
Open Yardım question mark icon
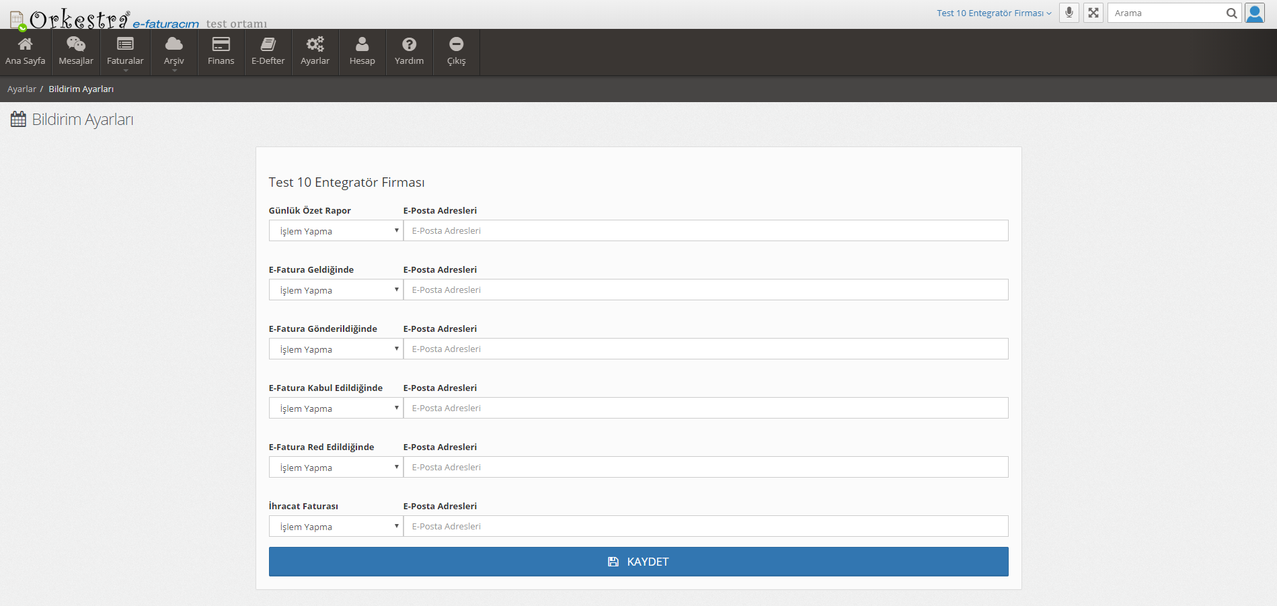tap(409, 44)
